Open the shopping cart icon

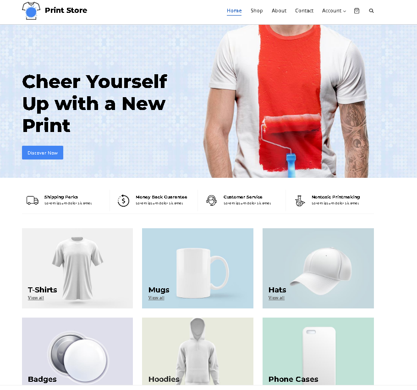[357, 11]
